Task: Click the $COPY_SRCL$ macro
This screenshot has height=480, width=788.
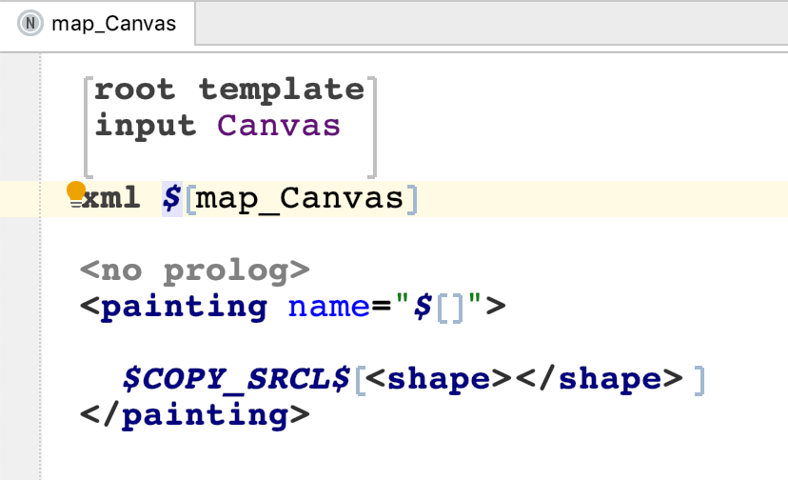Action: 236,379
